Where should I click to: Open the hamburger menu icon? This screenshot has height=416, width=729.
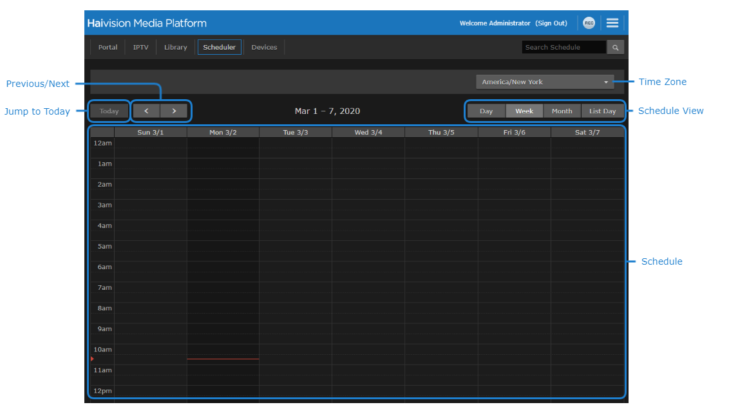coord(612,23)
